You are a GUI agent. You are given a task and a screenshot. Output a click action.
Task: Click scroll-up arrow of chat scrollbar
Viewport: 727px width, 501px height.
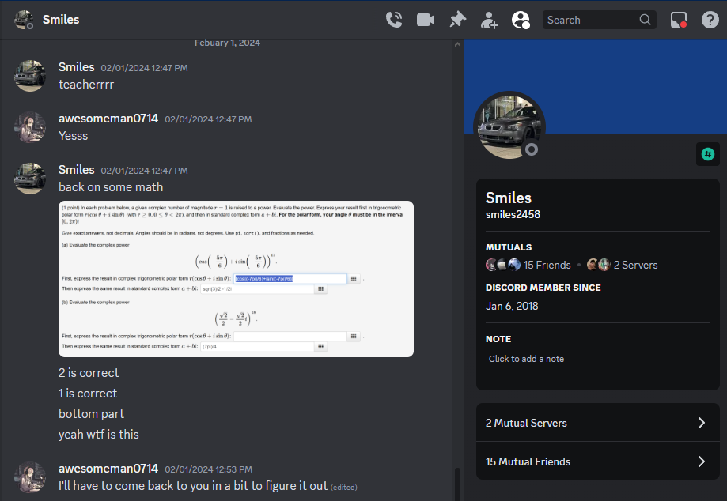pyautogui.click(x=457, y=45)
